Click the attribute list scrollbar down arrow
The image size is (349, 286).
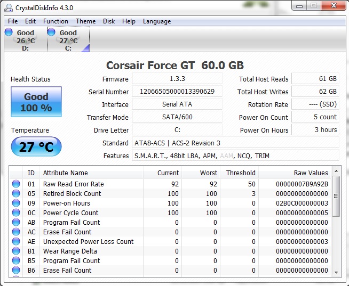(336, 272)
